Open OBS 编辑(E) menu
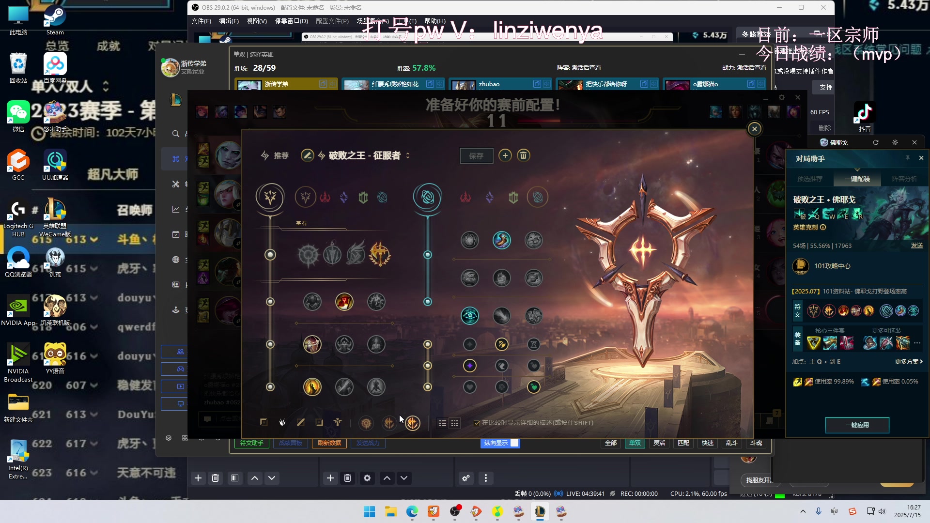Image resolution: width=930 pixels, height=523 pixels. click(229, 21)
